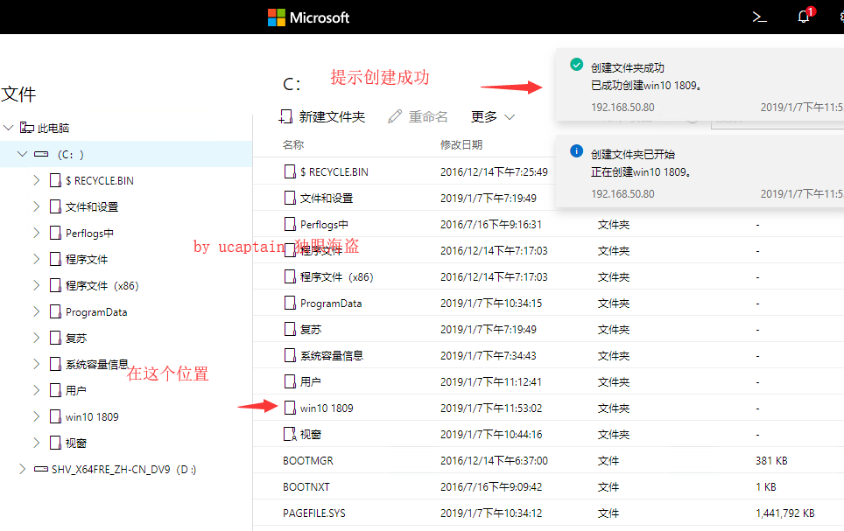Viewport: 844px width, 531px height.
Task: Select the 用户 name in file list
Action: pyautogui.click(x=311, y=382)
